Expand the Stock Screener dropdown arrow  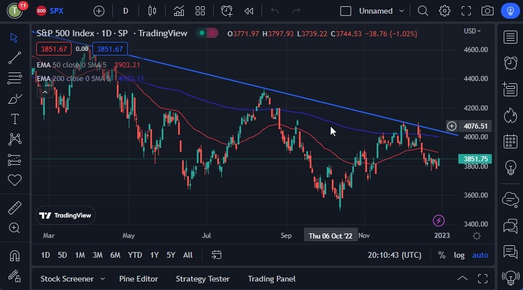click(x=103, y=279)
